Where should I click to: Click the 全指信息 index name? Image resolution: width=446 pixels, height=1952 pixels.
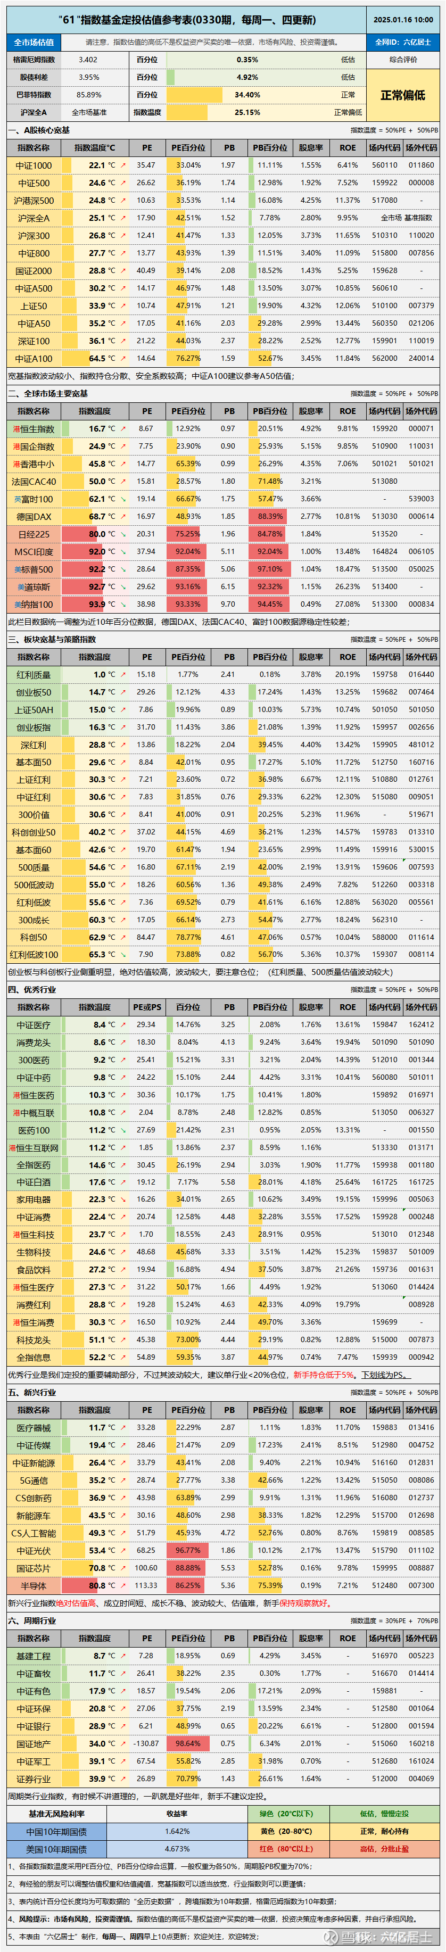[34, 1358]
